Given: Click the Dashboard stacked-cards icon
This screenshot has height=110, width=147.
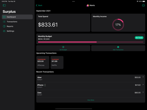Looking at the screenshot, I should click(4, 17).
